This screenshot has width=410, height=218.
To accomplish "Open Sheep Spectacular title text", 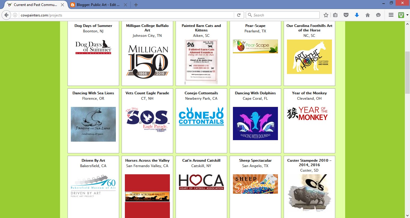I will [x=255, y=161].
